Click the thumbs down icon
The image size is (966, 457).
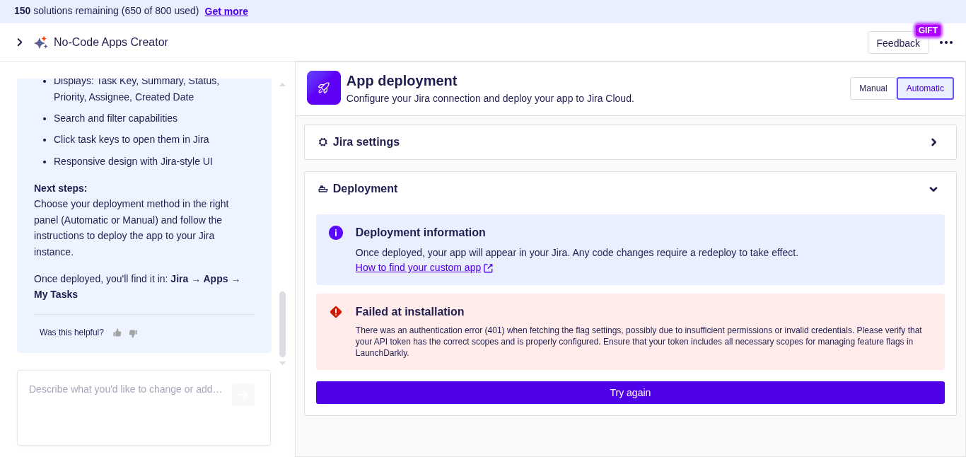[133, 332]
